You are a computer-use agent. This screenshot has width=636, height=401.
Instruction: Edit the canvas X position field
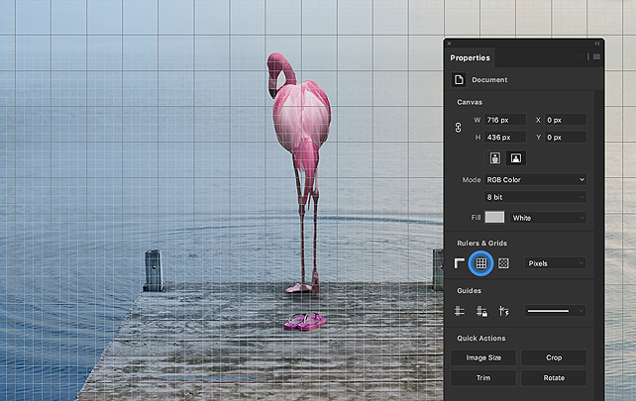point(565,120)
